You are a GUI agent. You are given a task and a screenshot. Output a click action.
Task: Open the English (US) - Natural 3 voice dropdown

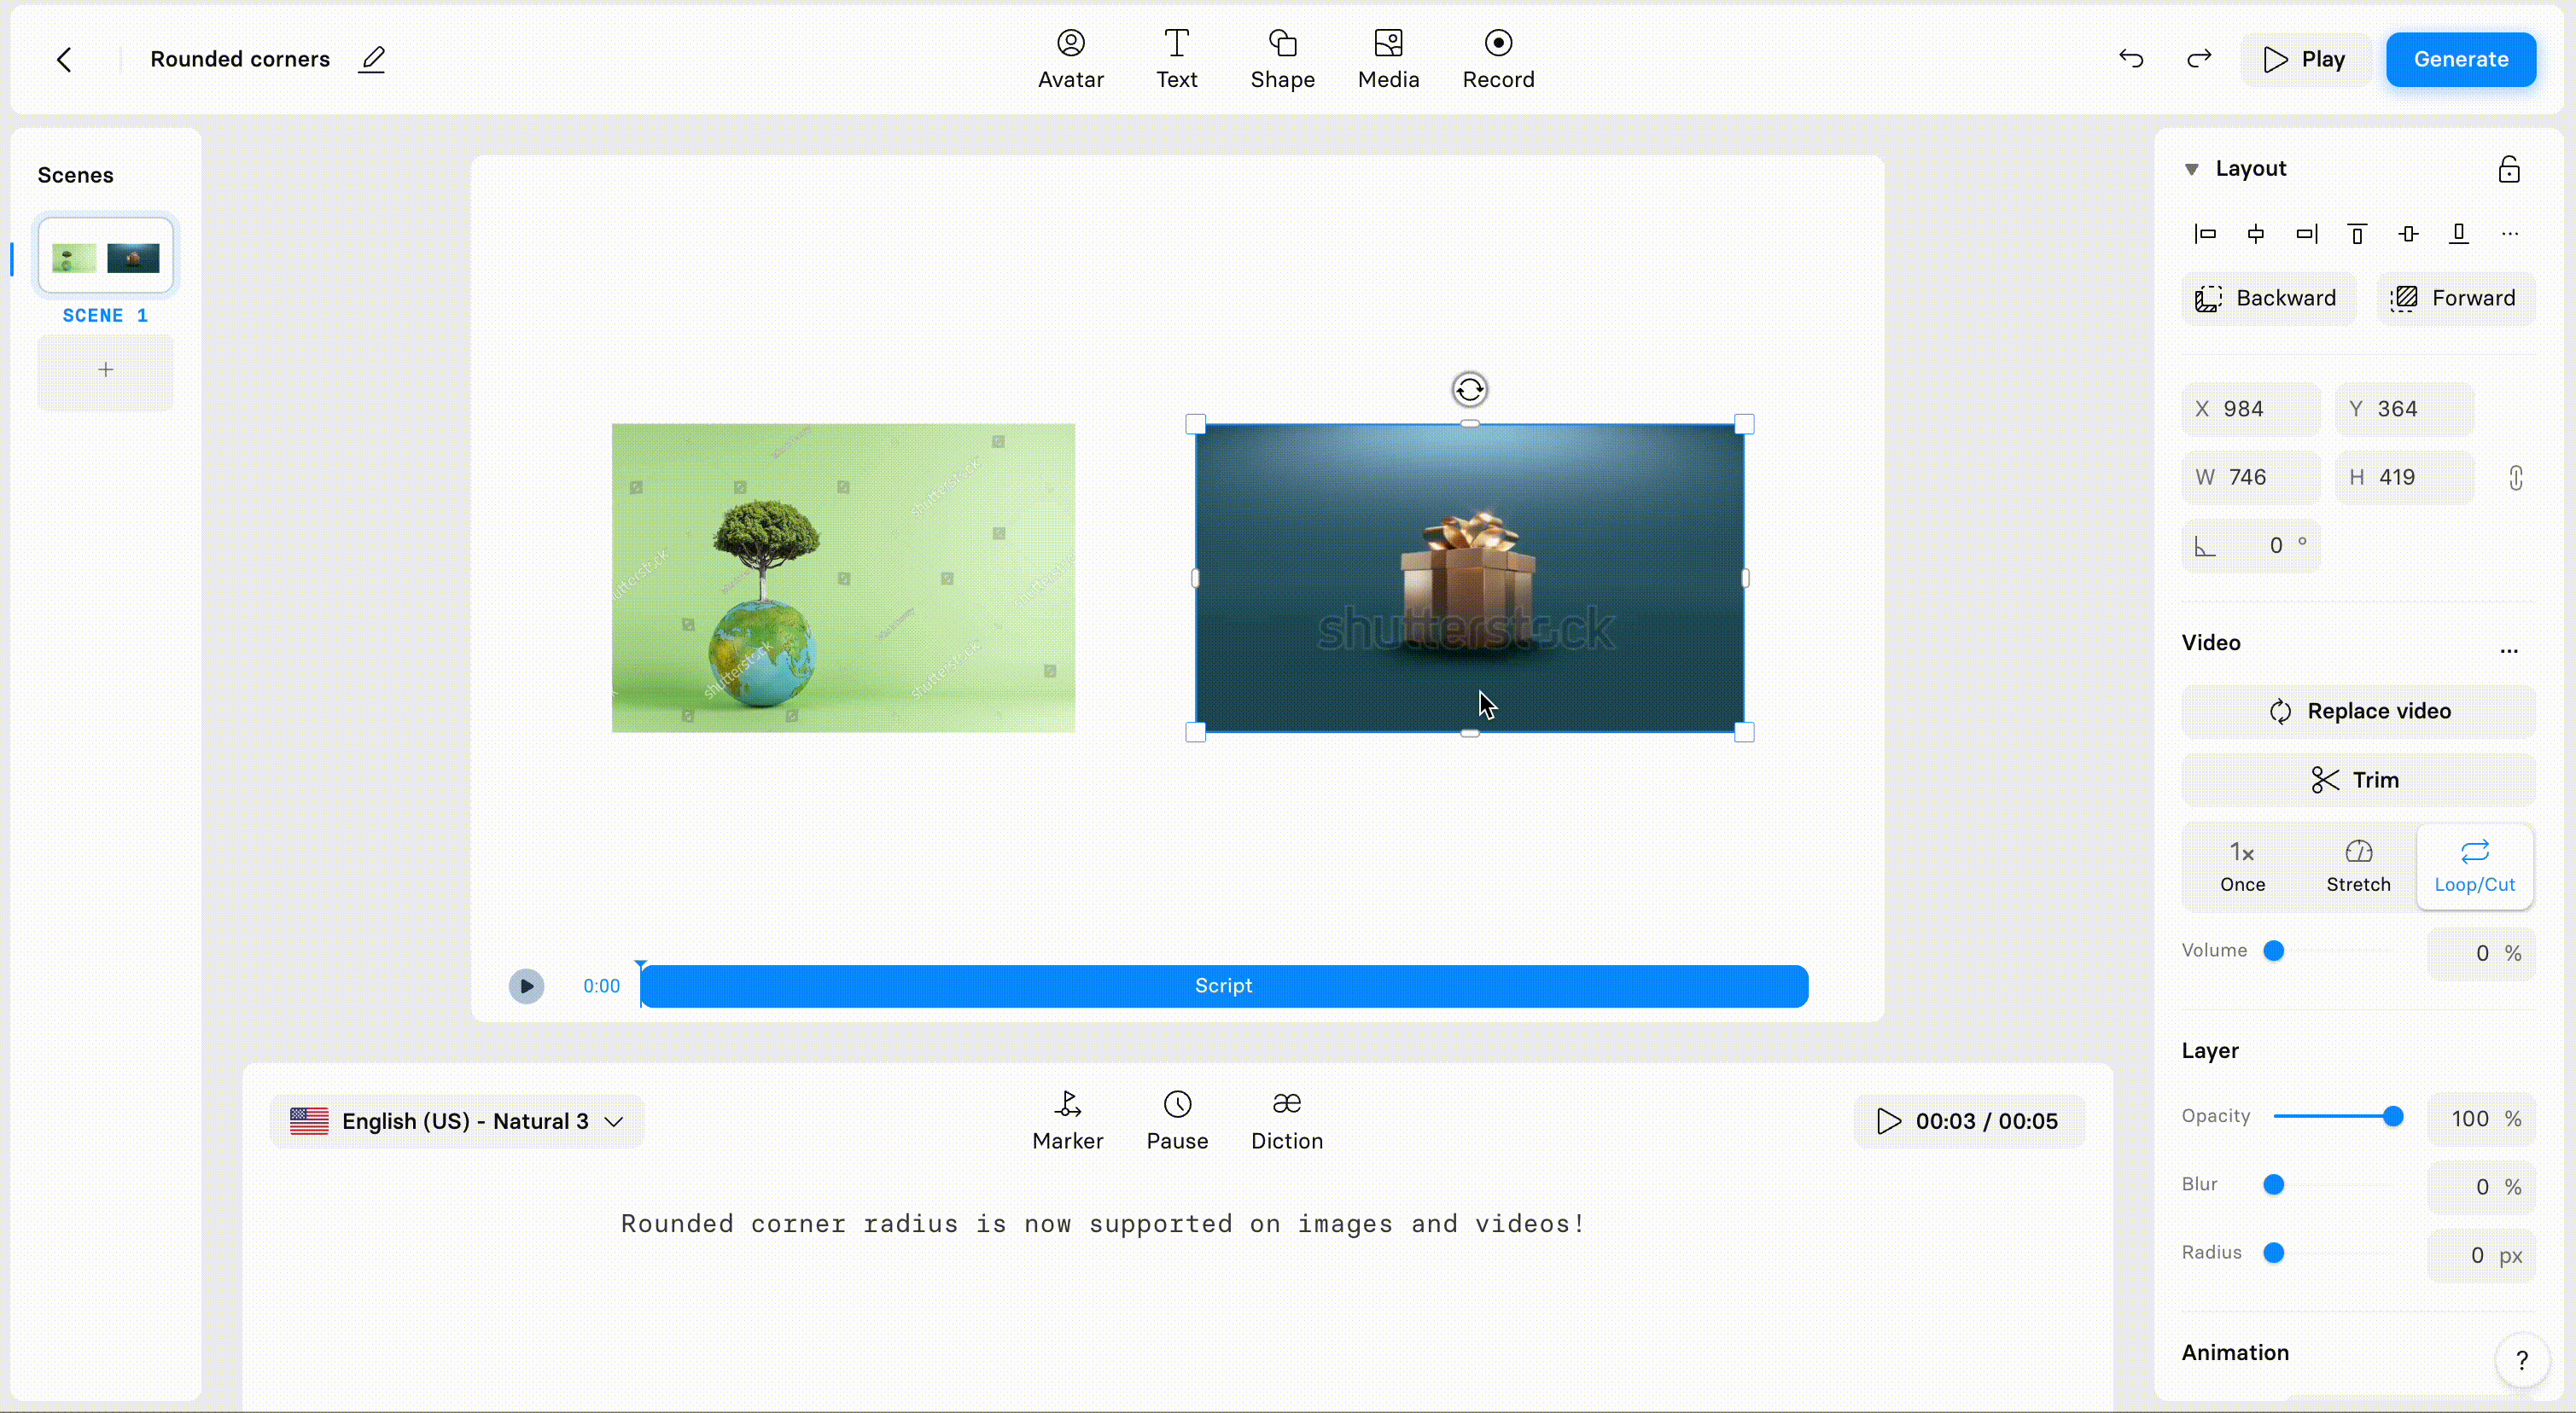pos(457,1121)
